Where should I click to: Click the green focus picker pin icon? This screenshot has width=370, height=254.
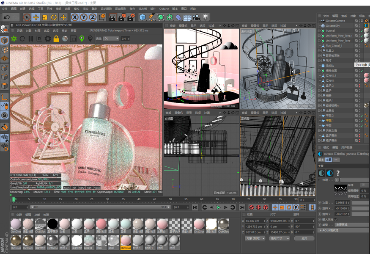pyautogui.click(x=82, y=39)
